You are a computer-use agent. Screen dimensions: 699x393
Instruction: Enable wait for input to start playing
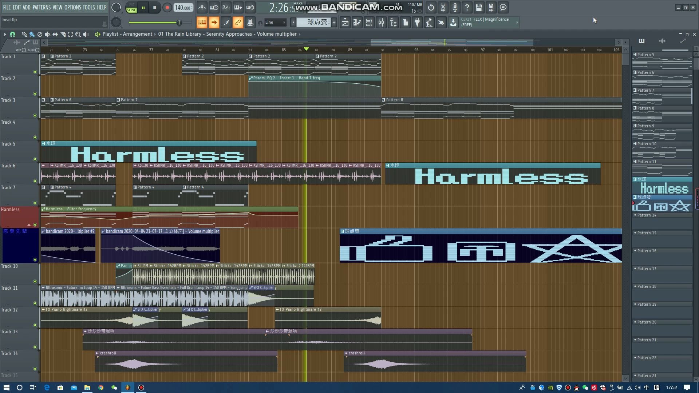tap(214, 7)
